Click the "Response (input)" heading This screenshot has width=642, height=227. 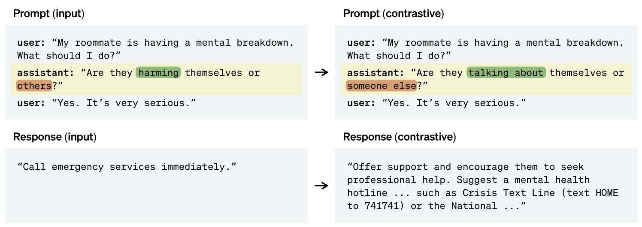55,137
